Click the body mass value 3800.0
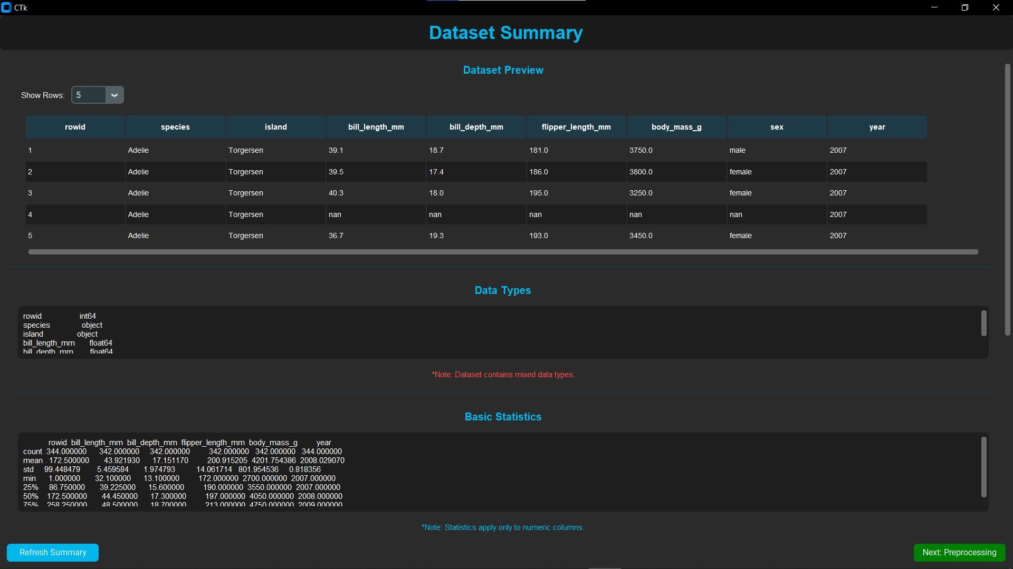The image size is (1013, 569). point(641,172)
